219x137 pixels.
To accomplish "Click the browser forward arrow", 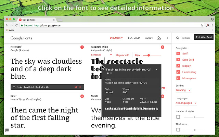I will (12, 25).
